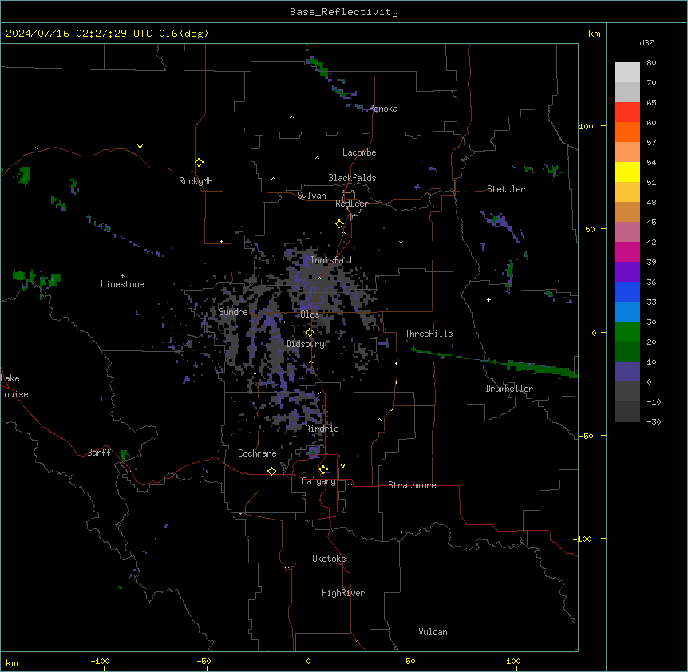The height and width of the screenshot is (672, 688).
Task: Select the Sylvan town label
Action: point(311,196)
